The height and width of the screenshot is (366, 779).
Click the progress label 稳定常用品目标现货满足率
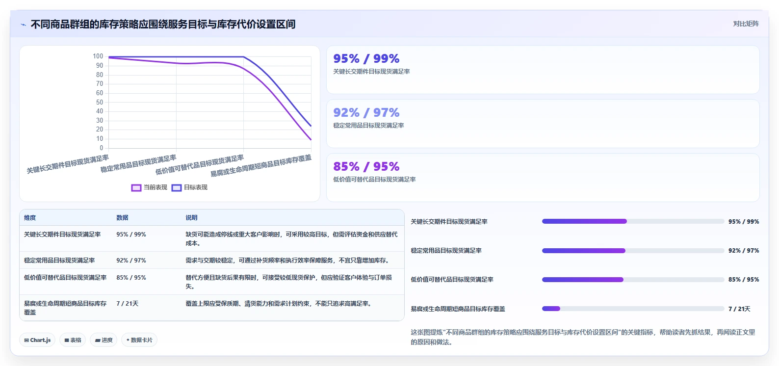(446, 251)
